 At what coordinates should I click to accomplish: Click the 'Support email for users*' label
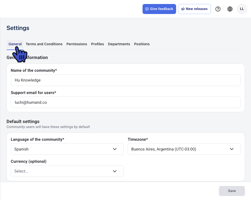34,93
